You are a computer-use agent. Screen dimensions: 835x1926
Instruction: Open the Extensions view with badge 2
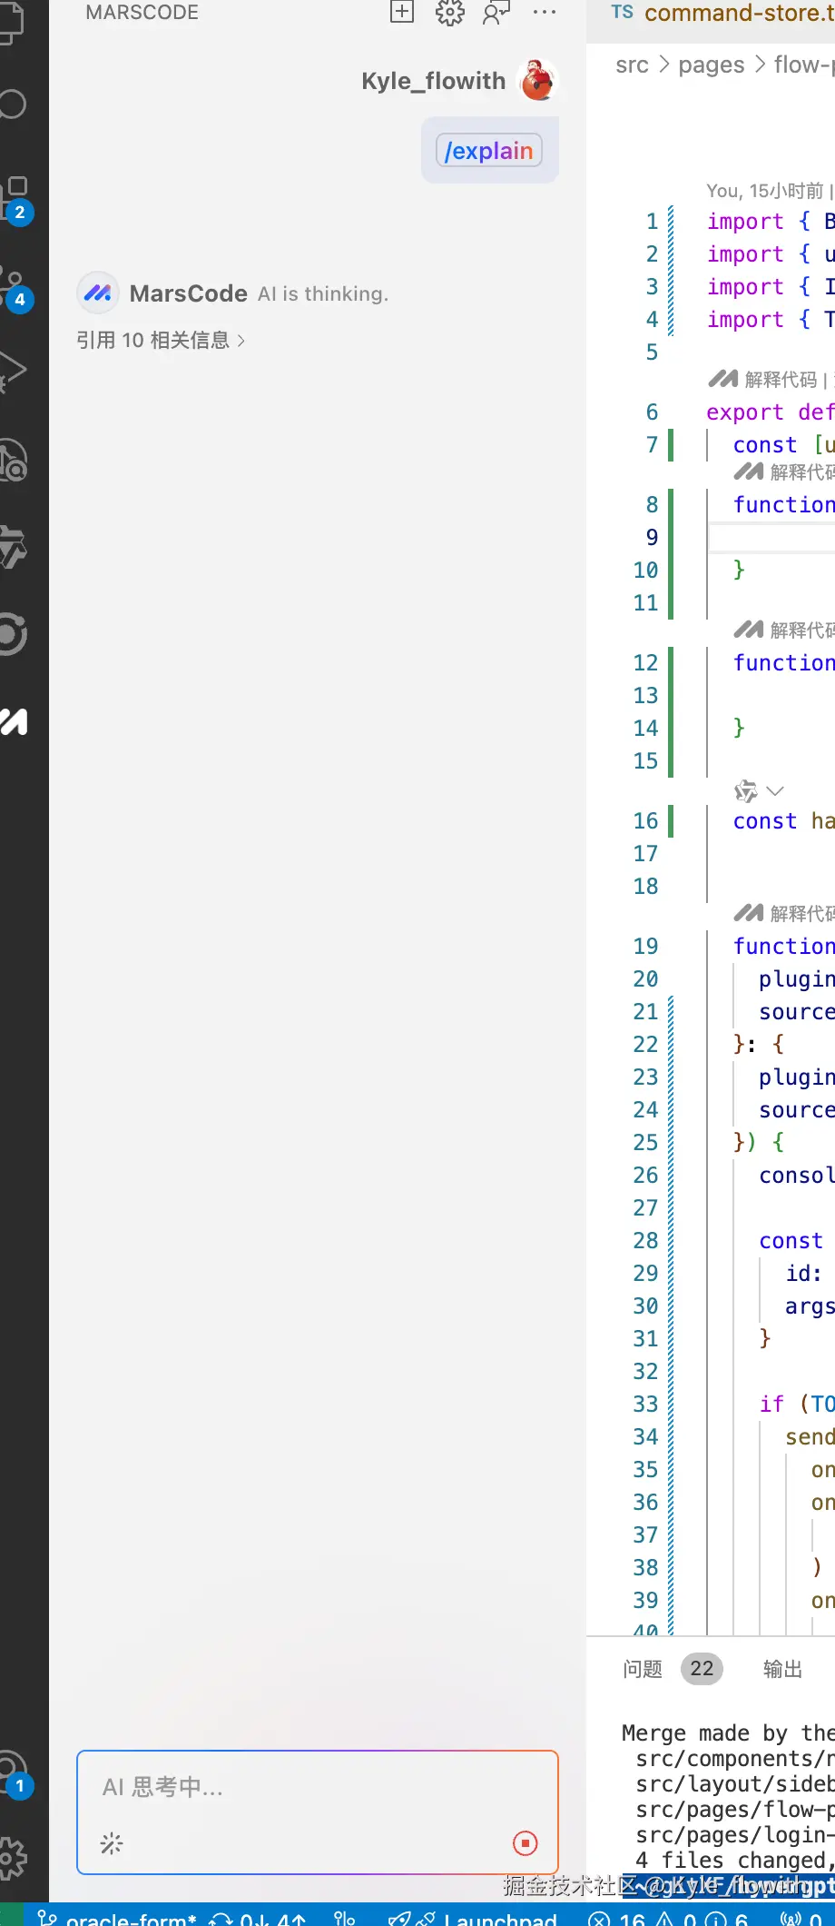point(15,196)
